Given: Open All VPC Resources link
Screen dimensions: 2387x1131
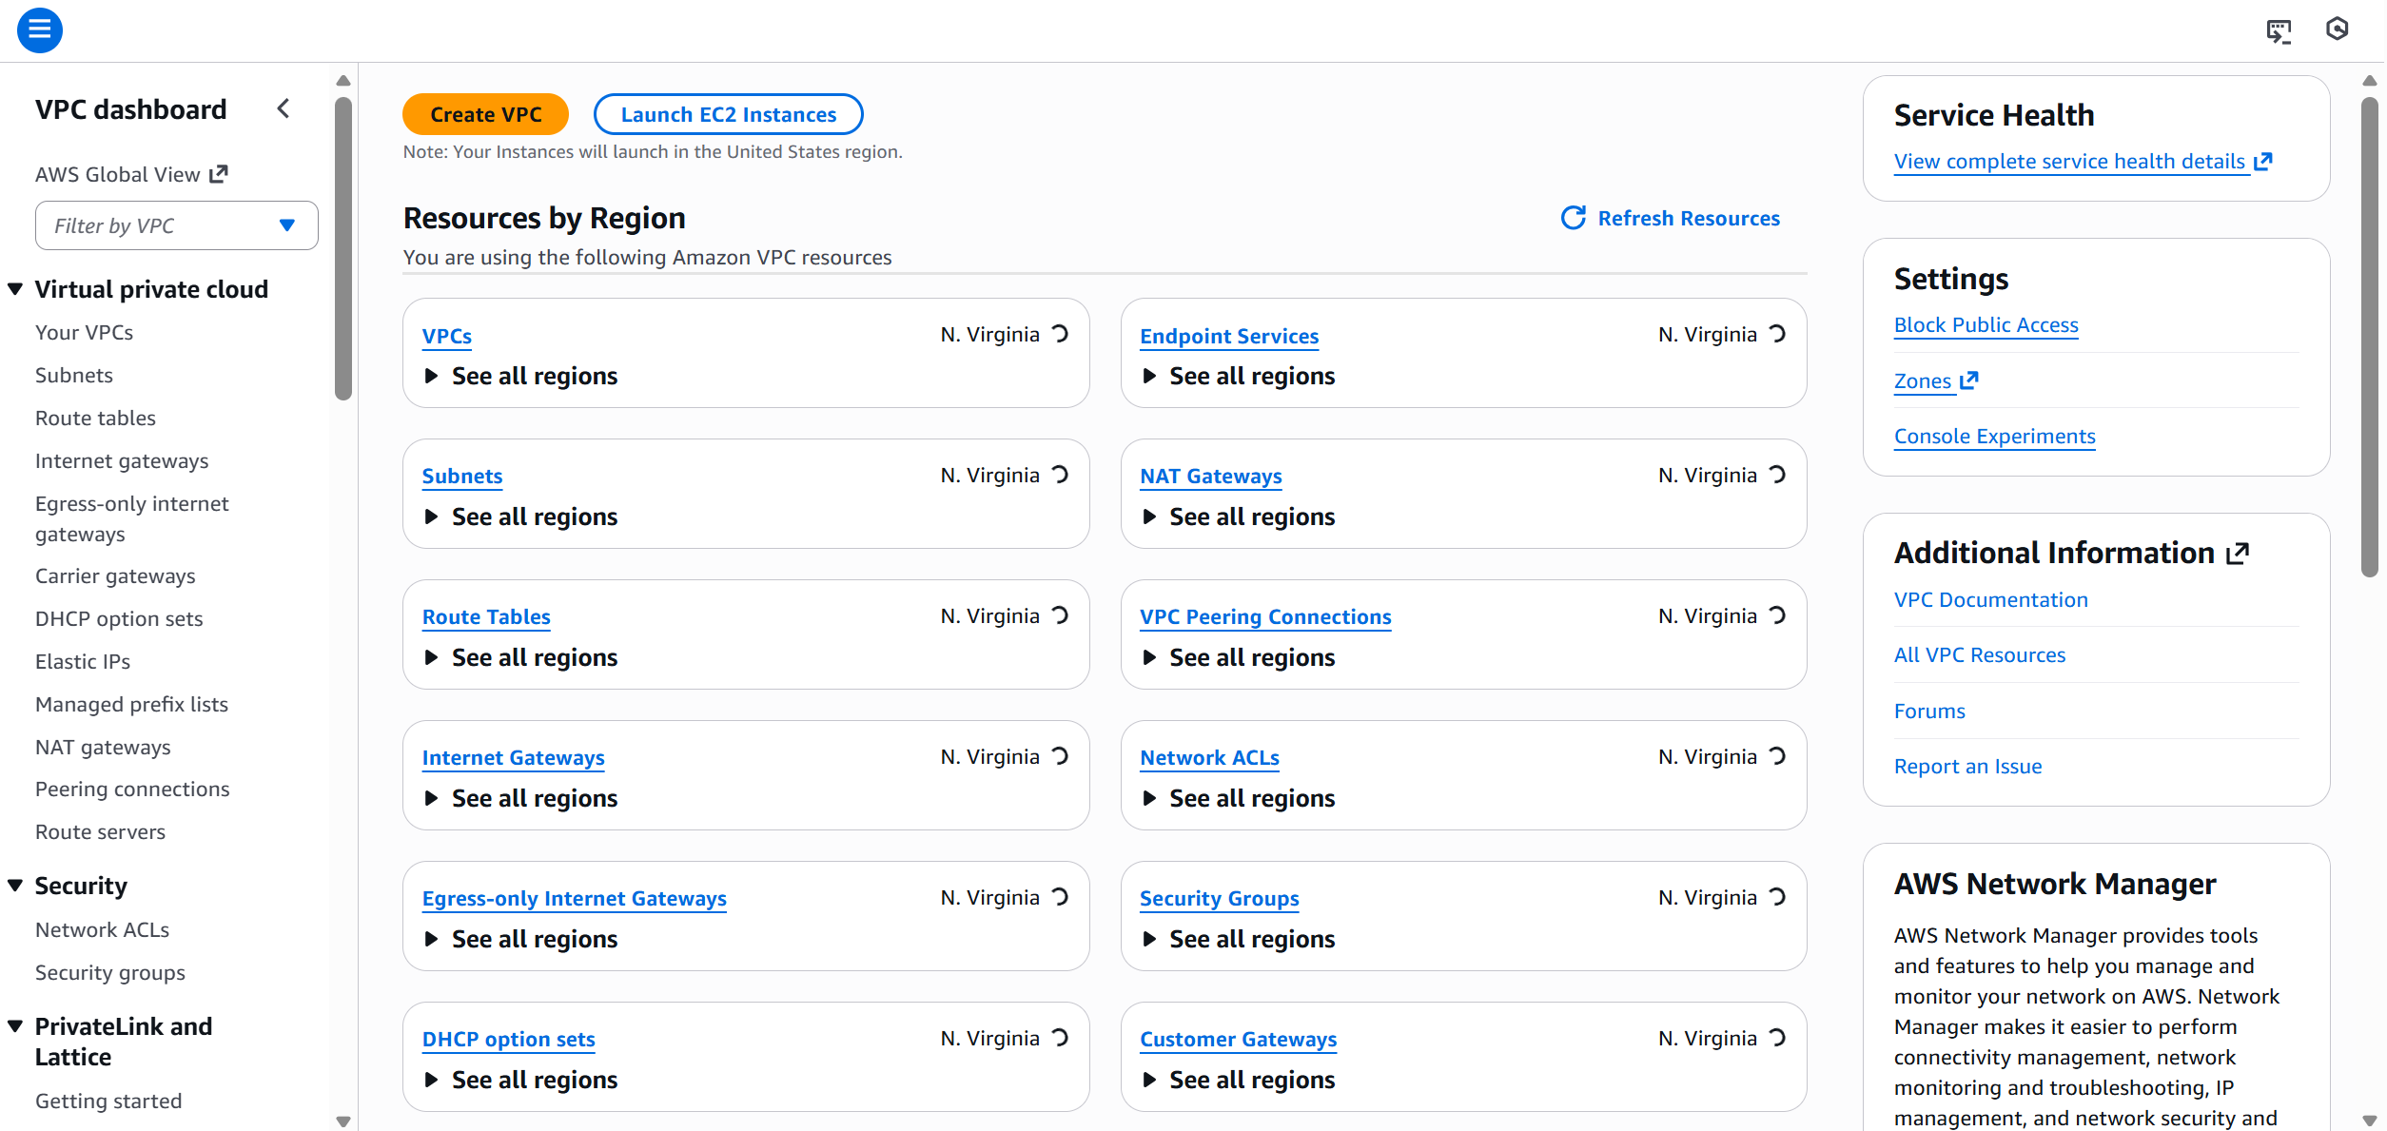Looking at the screenshot, I should pos(1979,655).
